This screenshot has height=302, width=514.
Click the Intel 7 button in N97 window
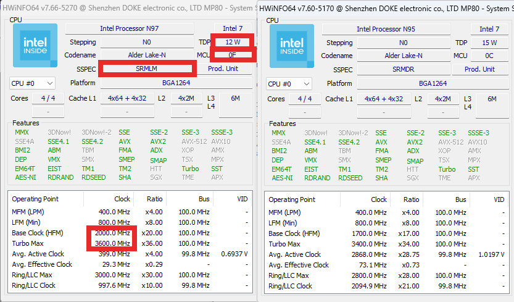tap(233, 28)
